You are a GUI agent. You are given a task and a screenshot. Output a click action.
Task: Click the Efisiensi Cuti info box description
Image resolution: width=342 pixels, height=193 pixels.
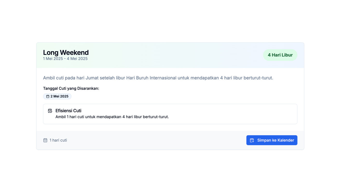112,117
